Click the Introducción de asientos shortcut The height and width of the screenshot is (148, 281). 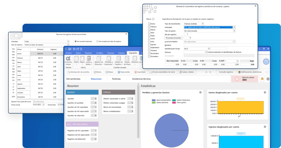coord(79,72)
